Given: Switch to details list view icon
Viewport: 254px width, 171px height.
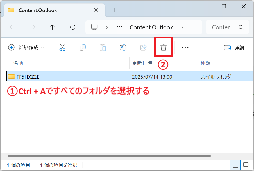Looking at the screenshot, I should (235, 165).
